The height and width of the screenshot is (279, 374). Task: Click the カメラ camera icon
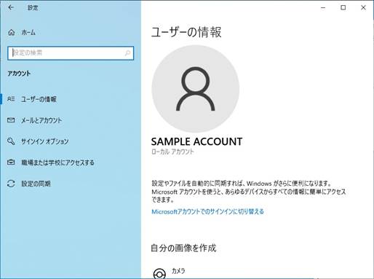[159, 273]
